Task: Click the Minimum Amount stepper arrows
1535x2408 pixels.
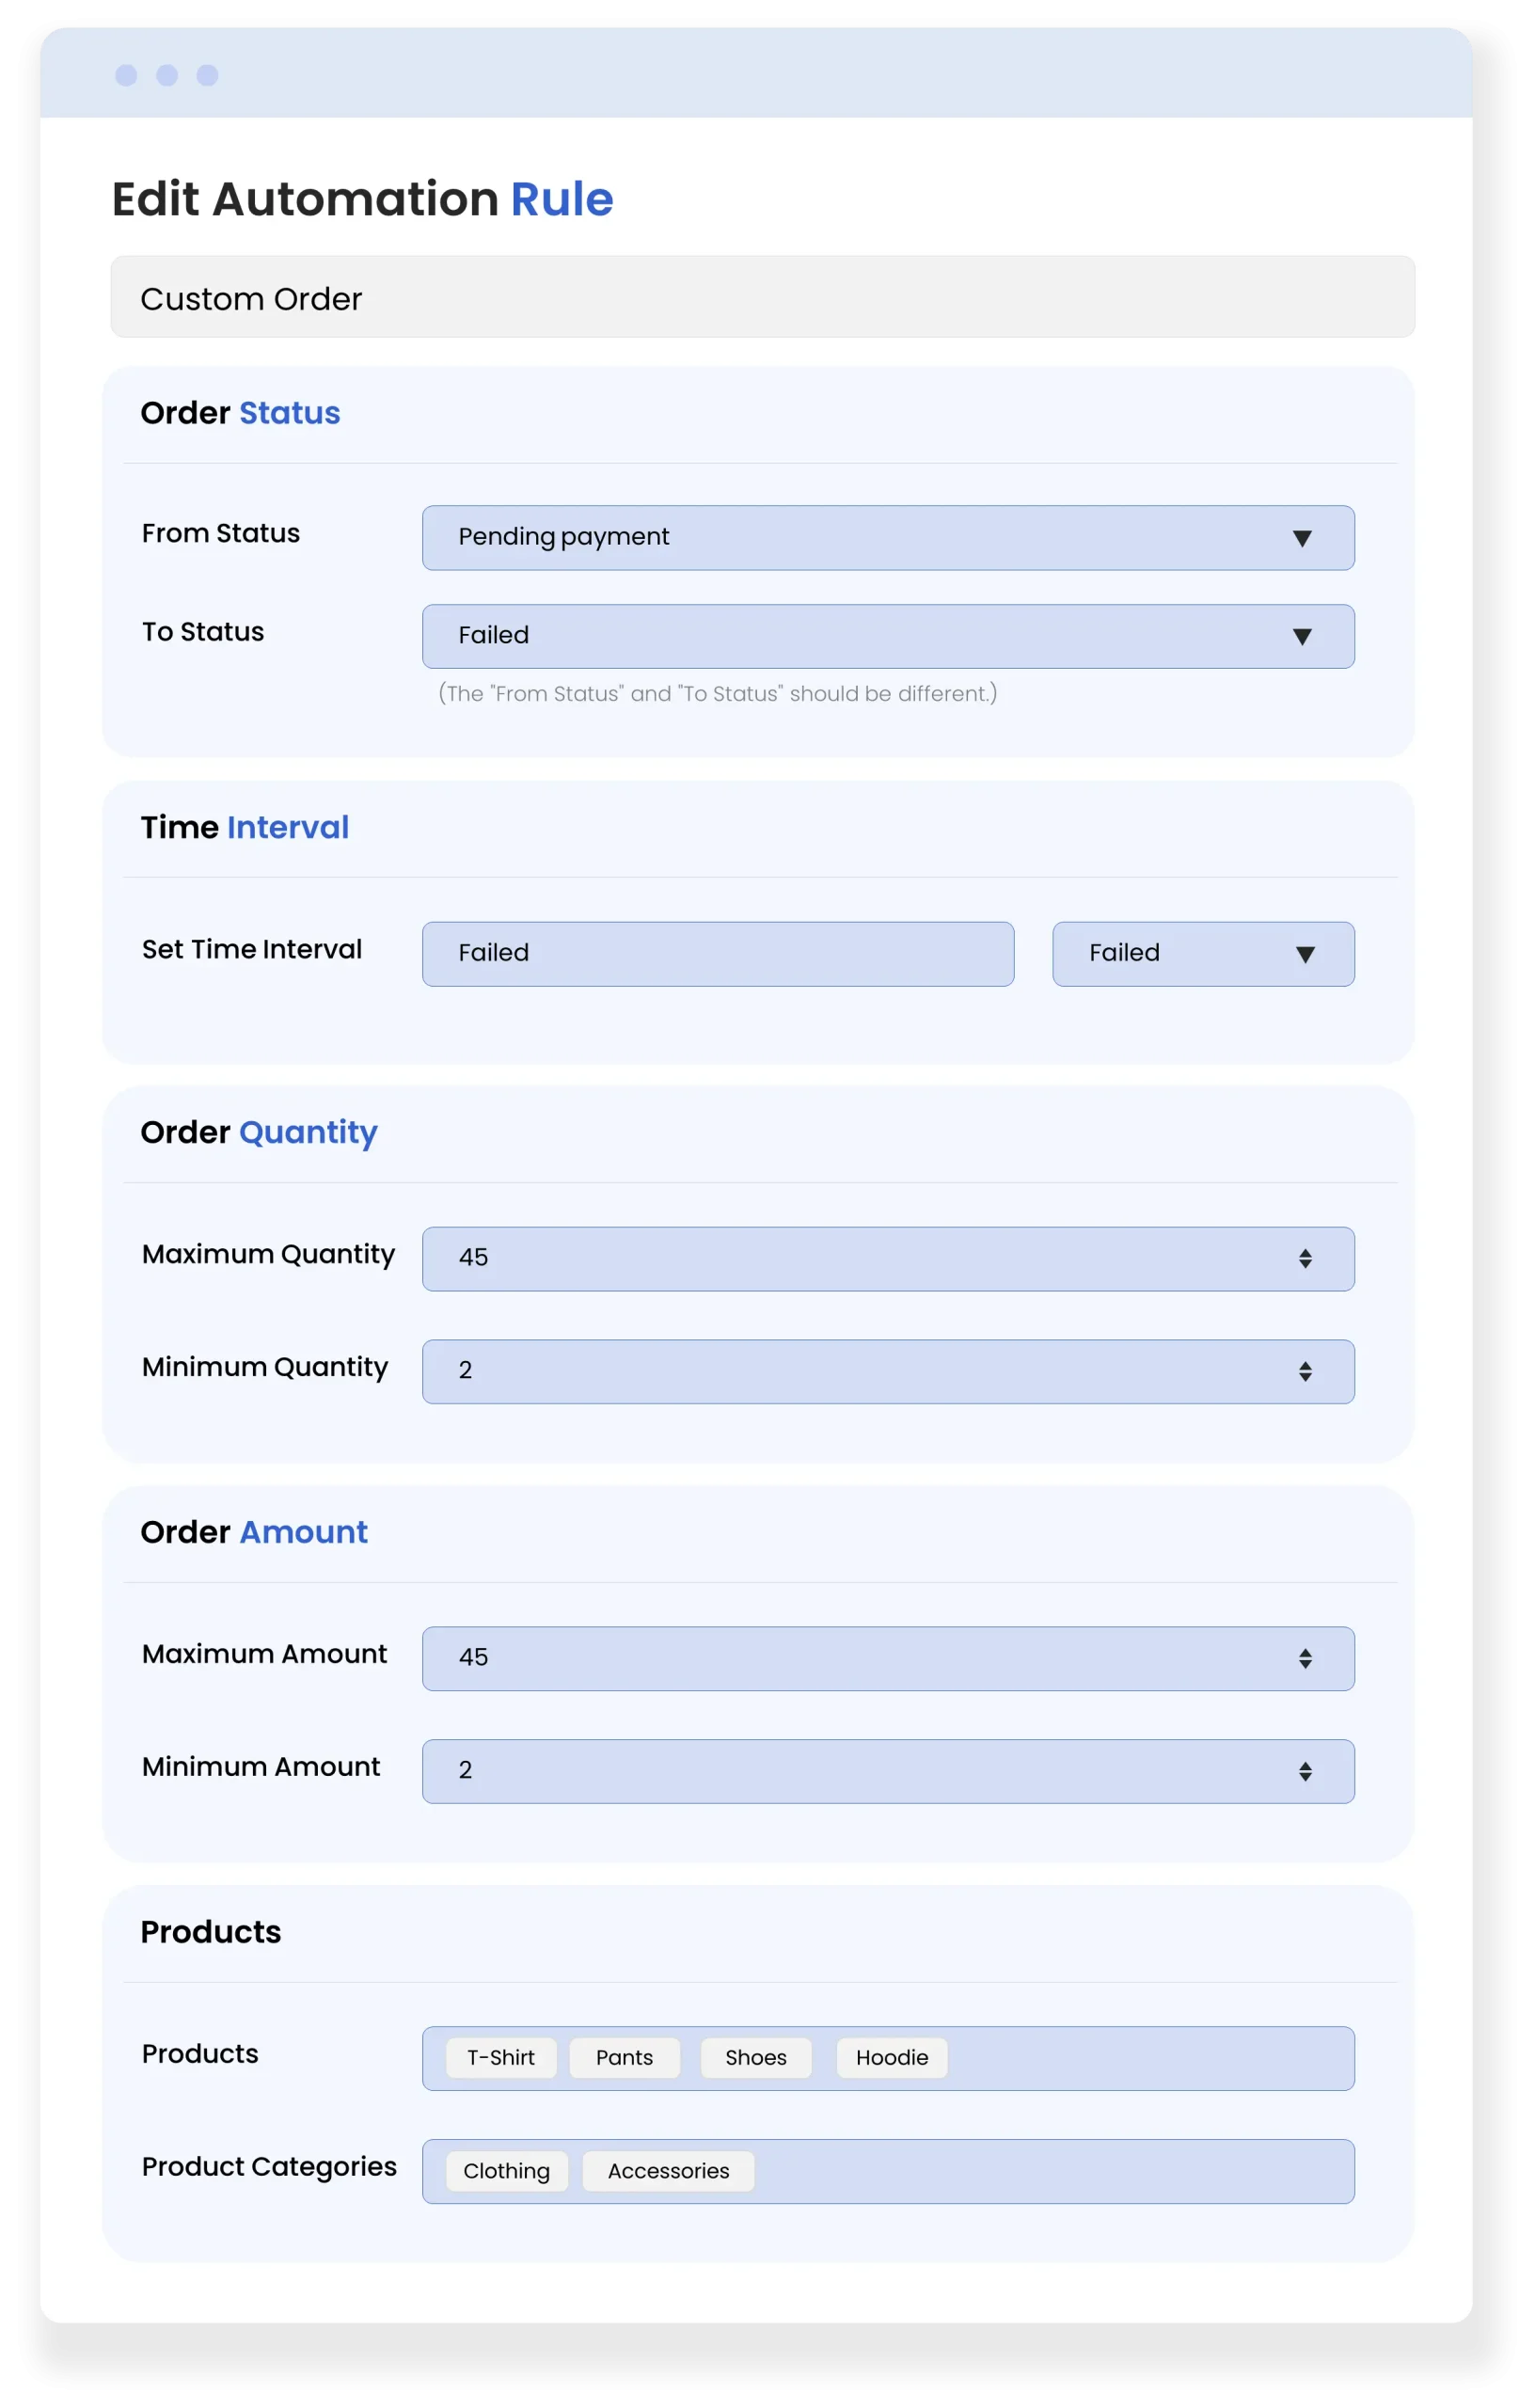Action: click(1305, 1772)
